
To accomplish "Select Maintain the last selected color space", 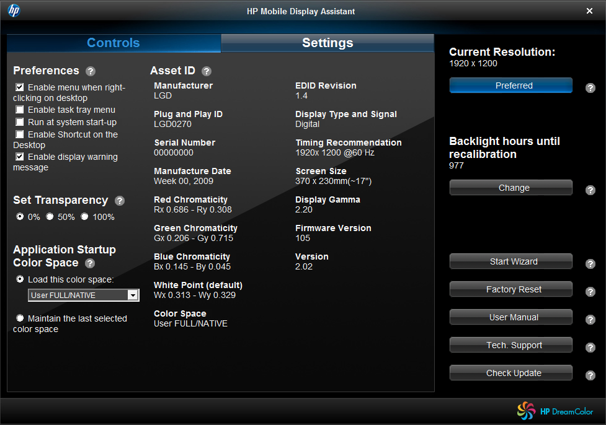I will tap(20, 318).
